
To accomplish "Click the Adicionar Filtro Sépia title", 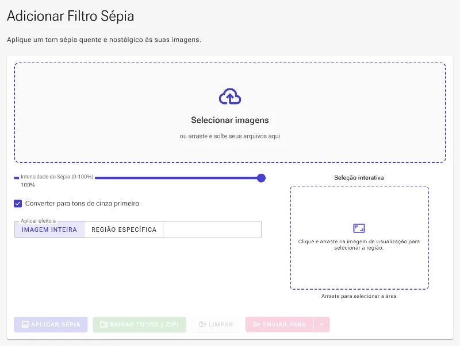I will (70, 16).
